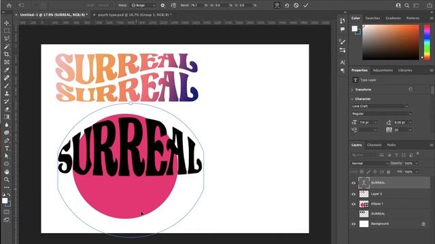
Task: Hide Layer 2 using its eye icon
Action: pos(353,194)
